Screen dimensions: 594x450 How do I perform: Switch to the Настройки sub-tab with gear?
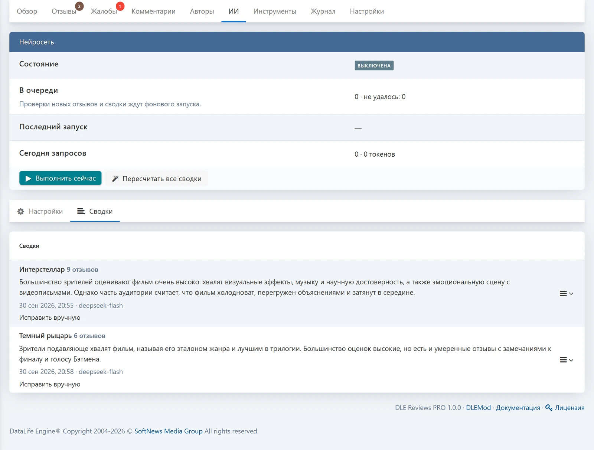(40, 211)
